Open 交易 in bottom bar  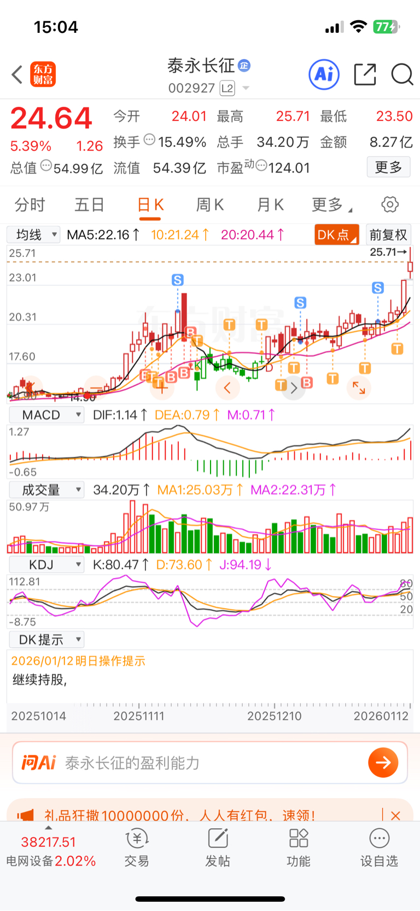tap(137, 847)
